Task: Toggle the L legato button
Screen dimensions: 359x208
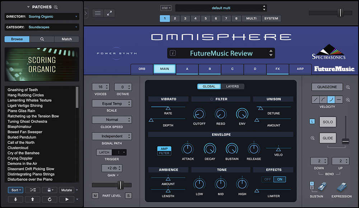Action: click(x=312, y=121)
